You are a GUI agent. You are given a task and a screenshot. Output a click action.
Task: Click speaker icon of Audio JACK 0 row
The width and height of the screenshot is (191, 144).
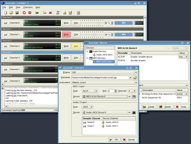(x=103, y=122)
